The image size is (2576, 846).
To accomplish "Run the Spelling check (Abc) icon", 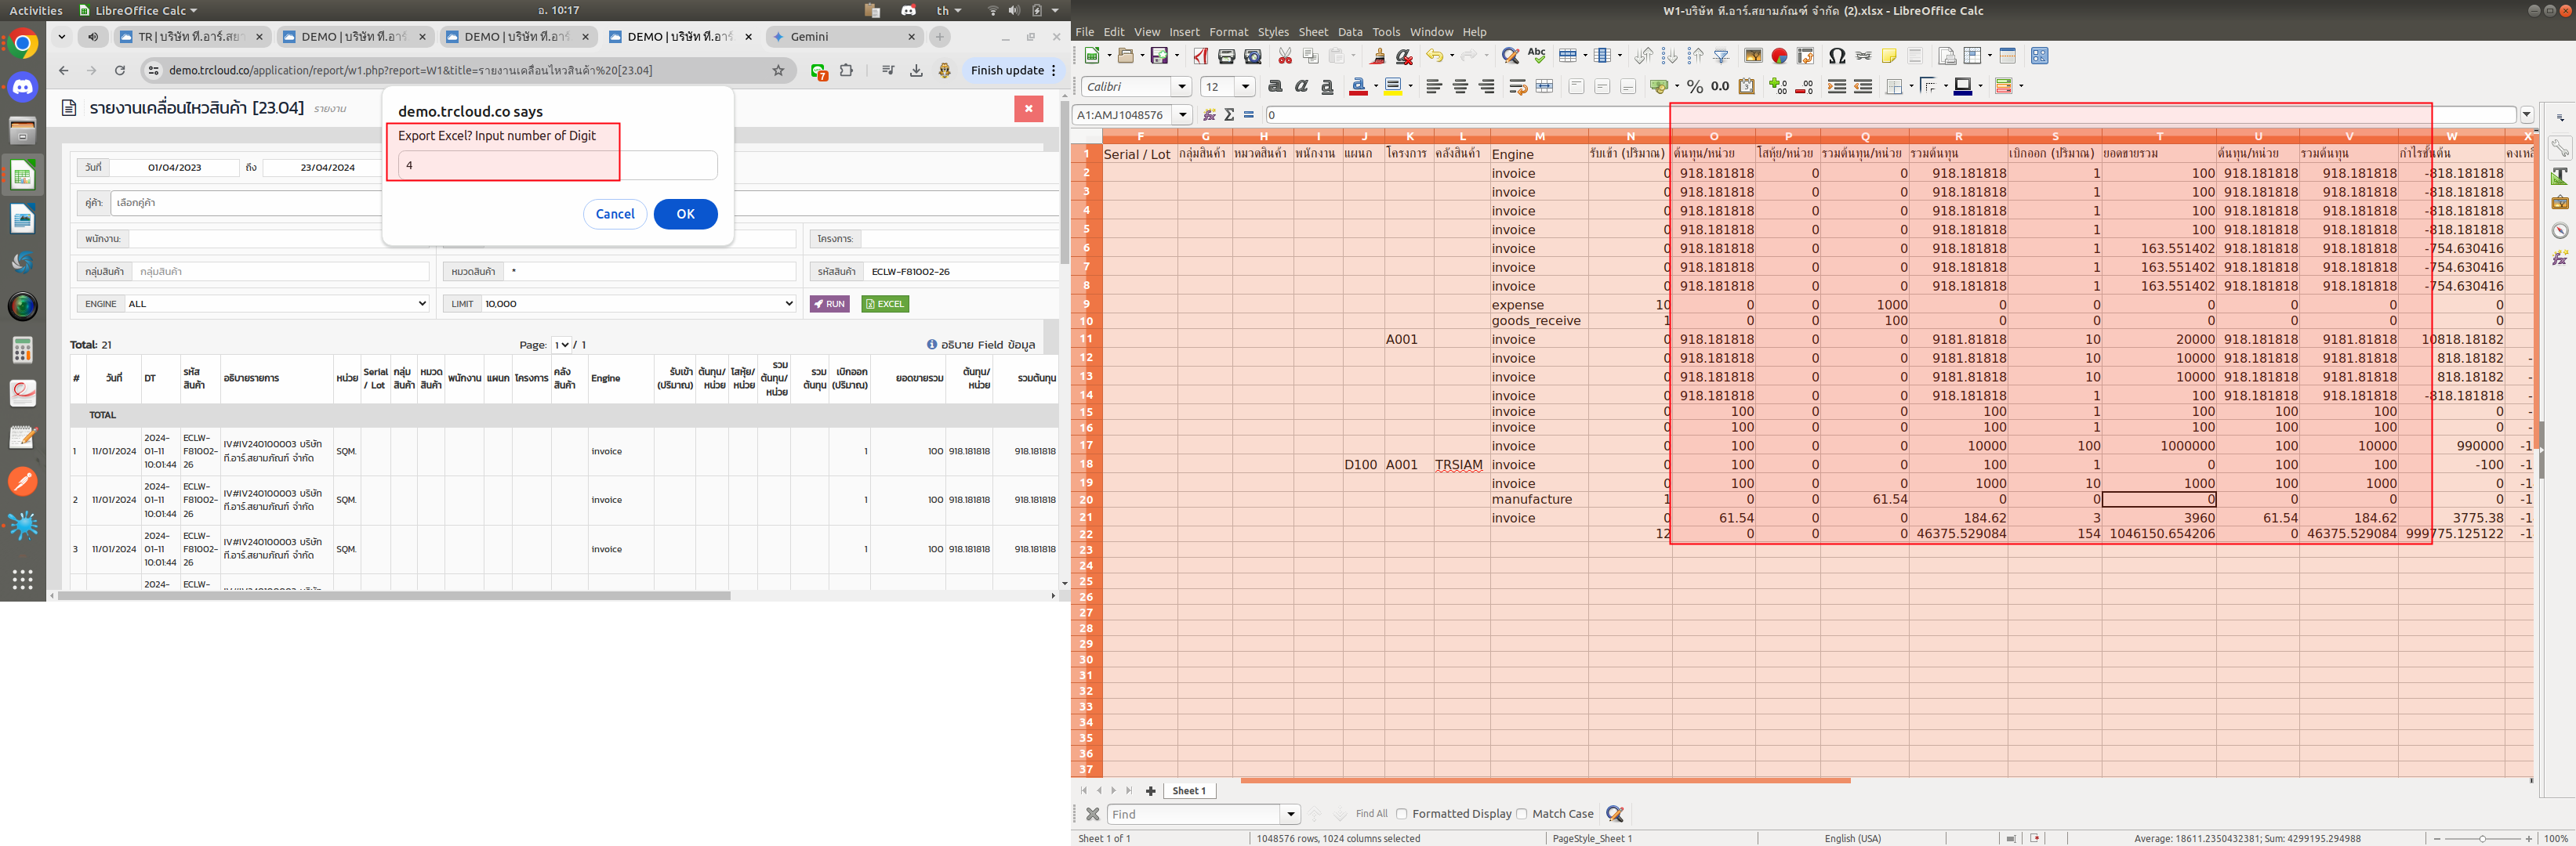I will (1537, 56).
